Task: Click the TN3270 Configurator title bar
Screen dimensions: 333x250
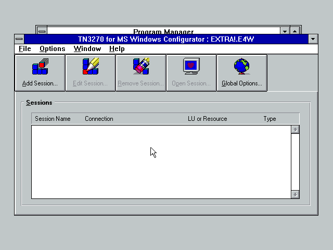Action: coord(166,39)
